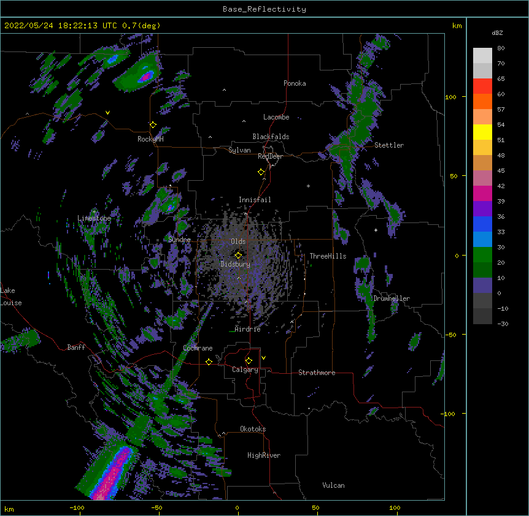The image size is (529, 516).
Task: Click the Didsbury city label
Action: (236, 264)
